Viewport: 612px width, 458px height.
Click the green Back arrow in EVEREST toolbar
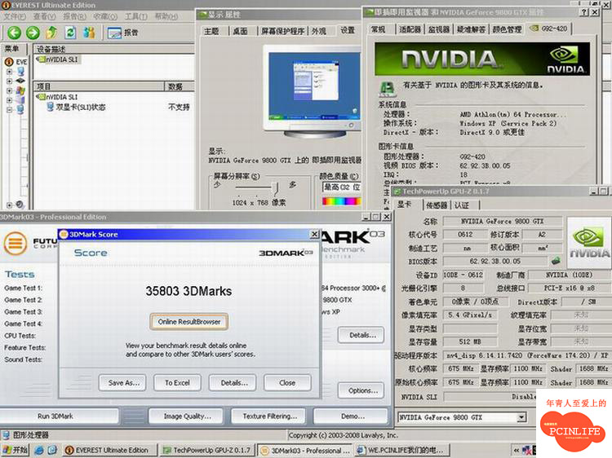tap(14, 33)
